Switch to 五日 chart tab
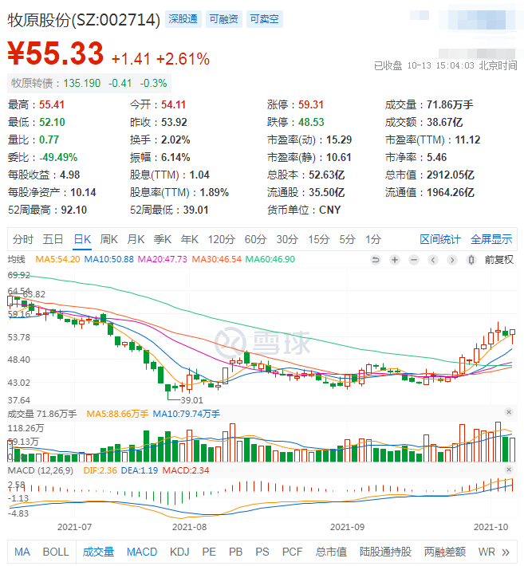Viewport: 524px width, 566px height. point(53,239)
